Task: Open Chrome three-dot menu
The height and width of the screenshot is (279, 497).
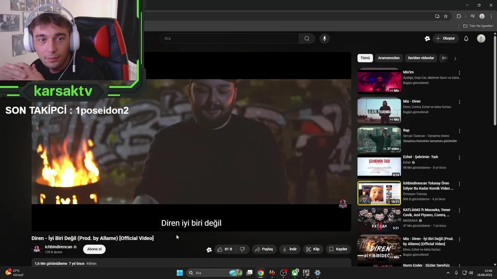Action: click(491, 16)
